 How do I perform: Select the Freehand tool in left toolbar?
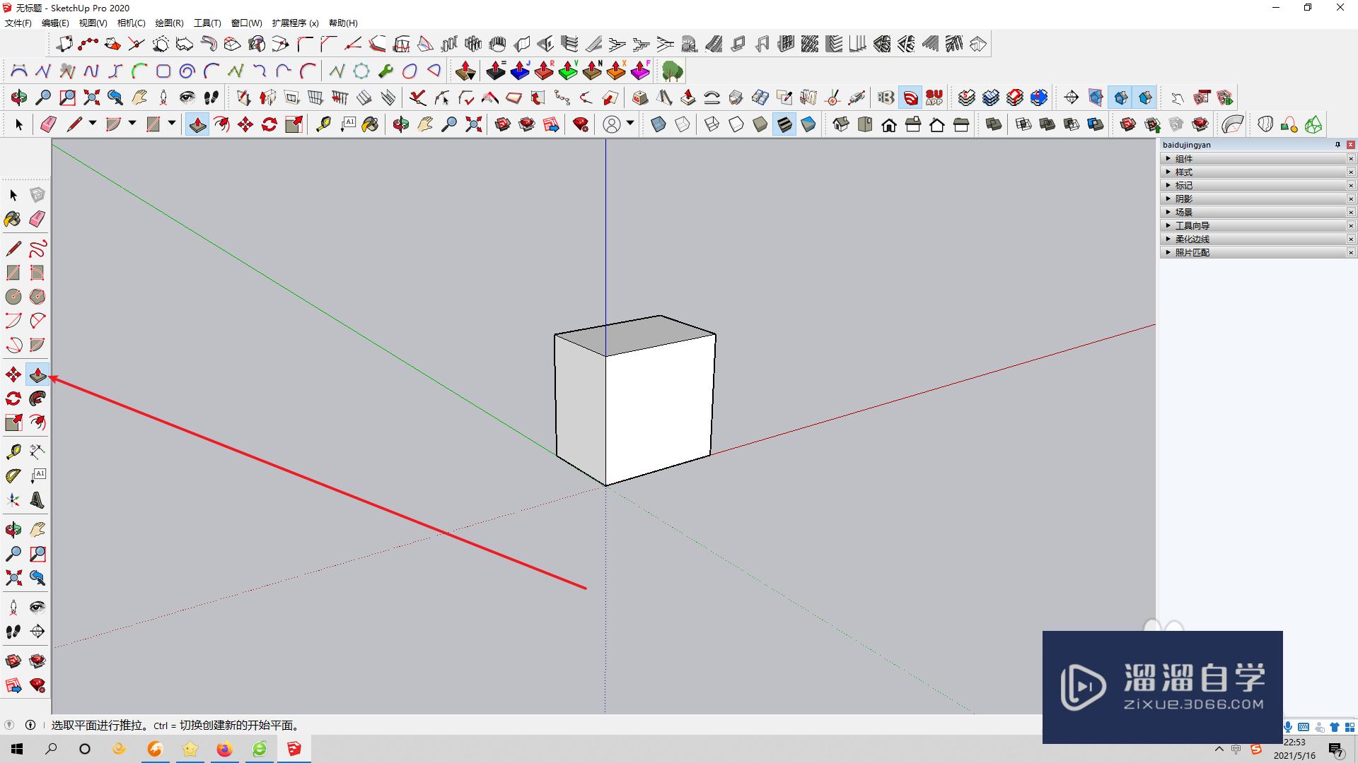tap(37, 249)
